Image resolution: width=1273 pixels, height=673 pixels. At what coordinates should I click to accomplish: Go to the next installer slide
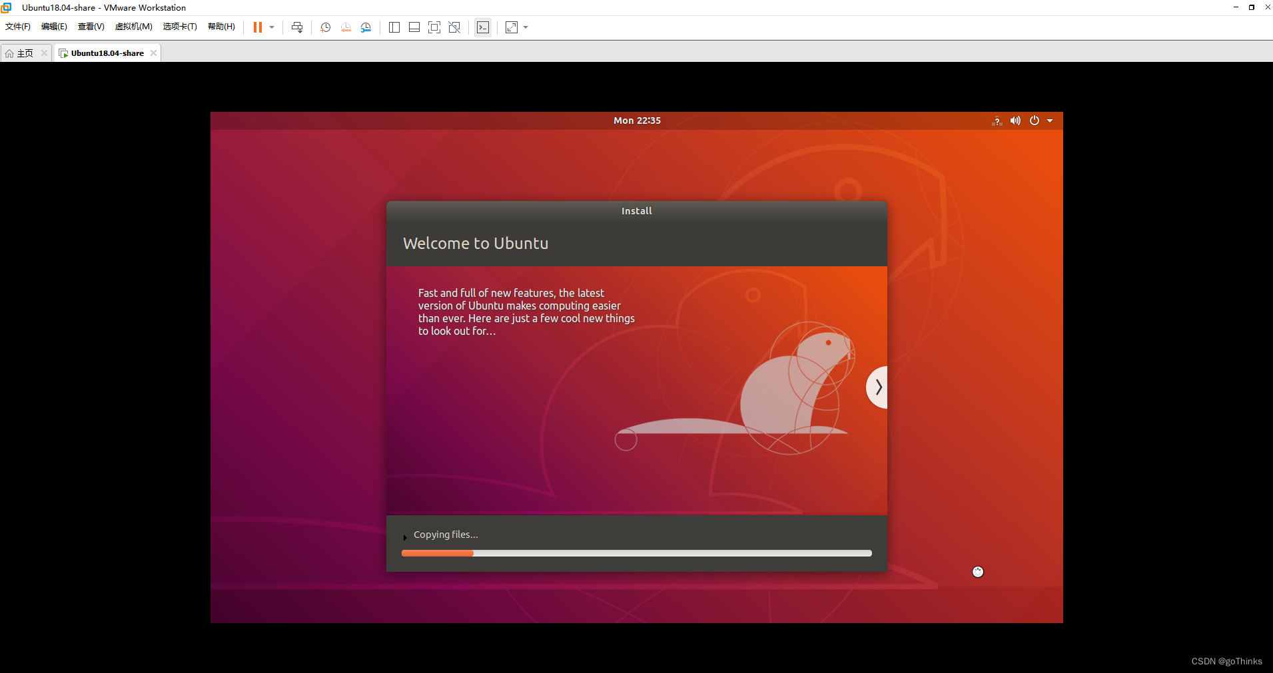coord(877,387)
